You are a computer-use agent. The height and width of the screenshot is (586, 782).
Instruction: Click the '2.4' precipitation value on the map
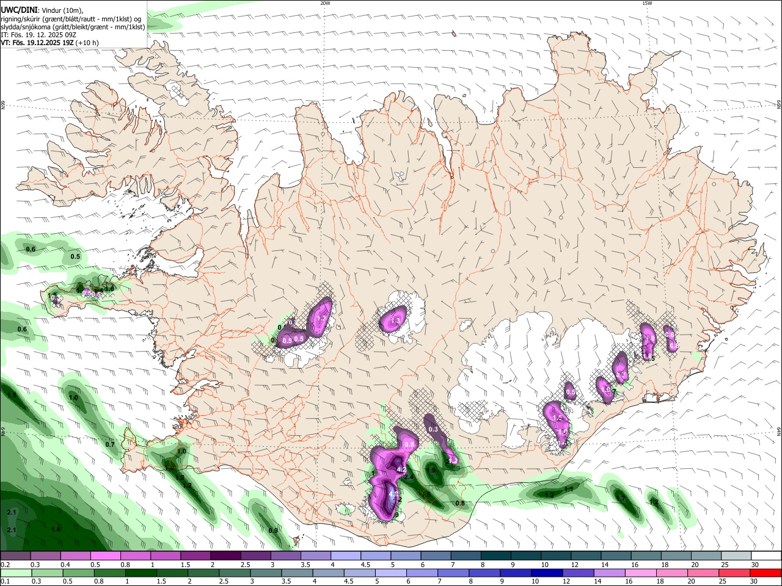[x=409, y=477]
